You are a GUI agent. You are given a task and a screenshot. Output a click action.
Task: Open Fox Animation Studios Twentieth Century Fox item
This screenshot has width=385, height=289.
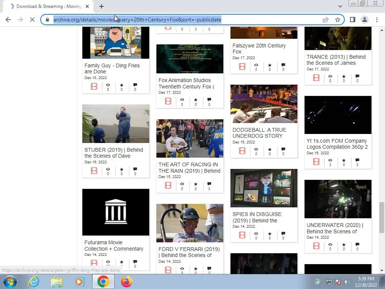(186, 83)
